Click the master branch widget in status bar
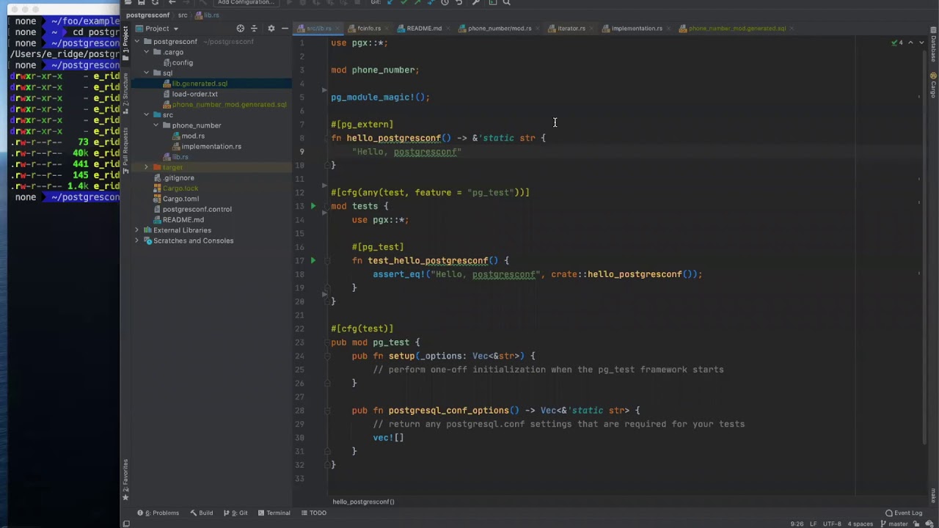 coord(894,524)
